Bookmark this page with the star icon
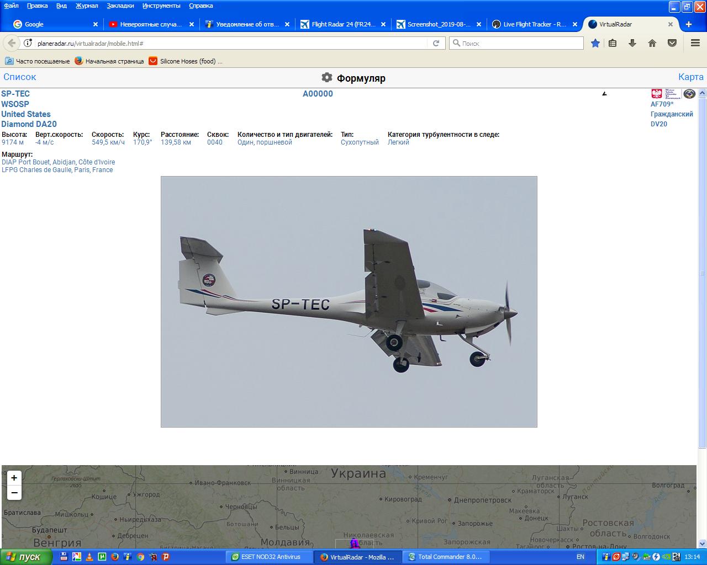 tap(595, 43)
